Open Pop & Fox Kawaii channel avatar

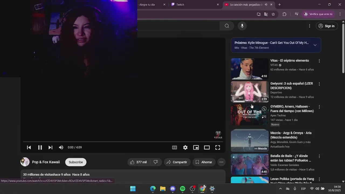point(25,162)
